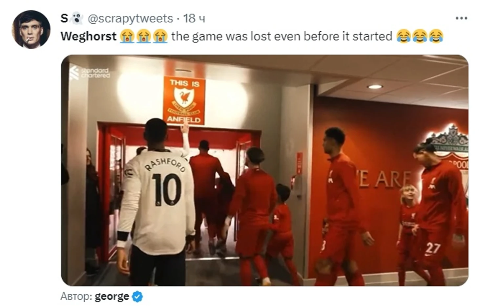The height and width of the screenshot is (306, 479).
Task: Click the last laughing-tears emoji
Action: click(436, 36)
